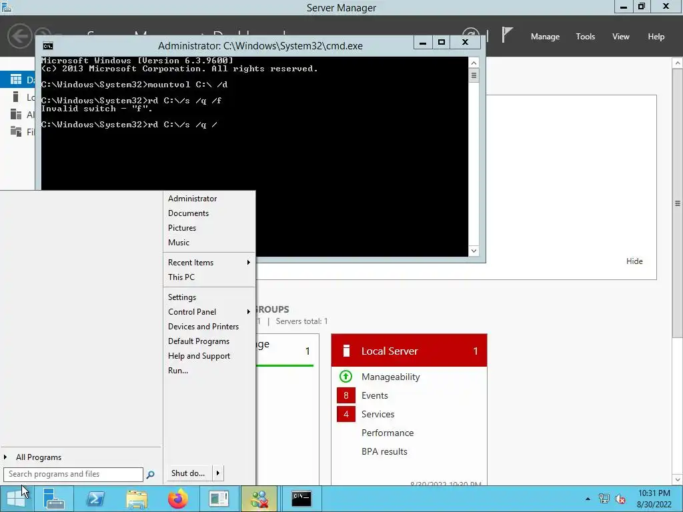Open Manageability in Local Server tile
683x512 pixels.
pos(391,377)
